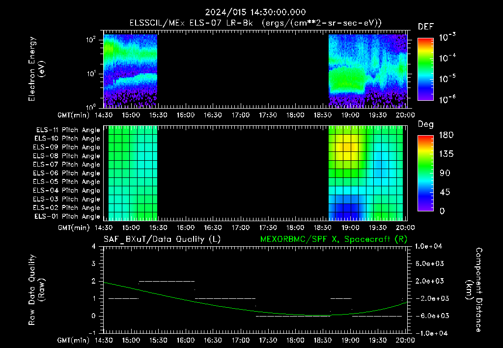Click the 45 tick on Deg scale
The height and width of the screenshot is (348, 503).
click(x=445, y=192)
